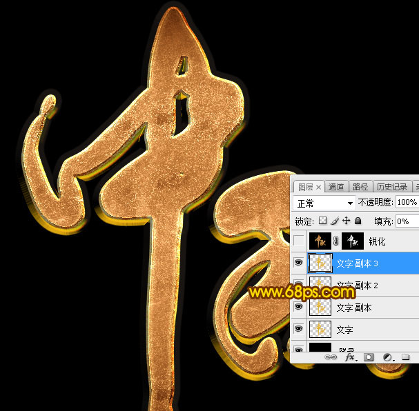Toggle lock transparent pixels icon
419x411 pixels.
click(x=323, y=221)
